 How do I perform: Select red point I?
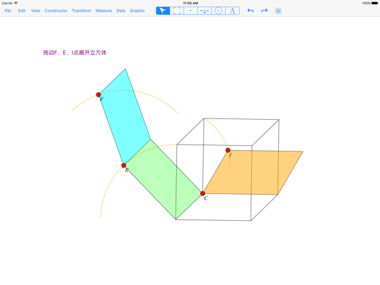click(228, 150)
